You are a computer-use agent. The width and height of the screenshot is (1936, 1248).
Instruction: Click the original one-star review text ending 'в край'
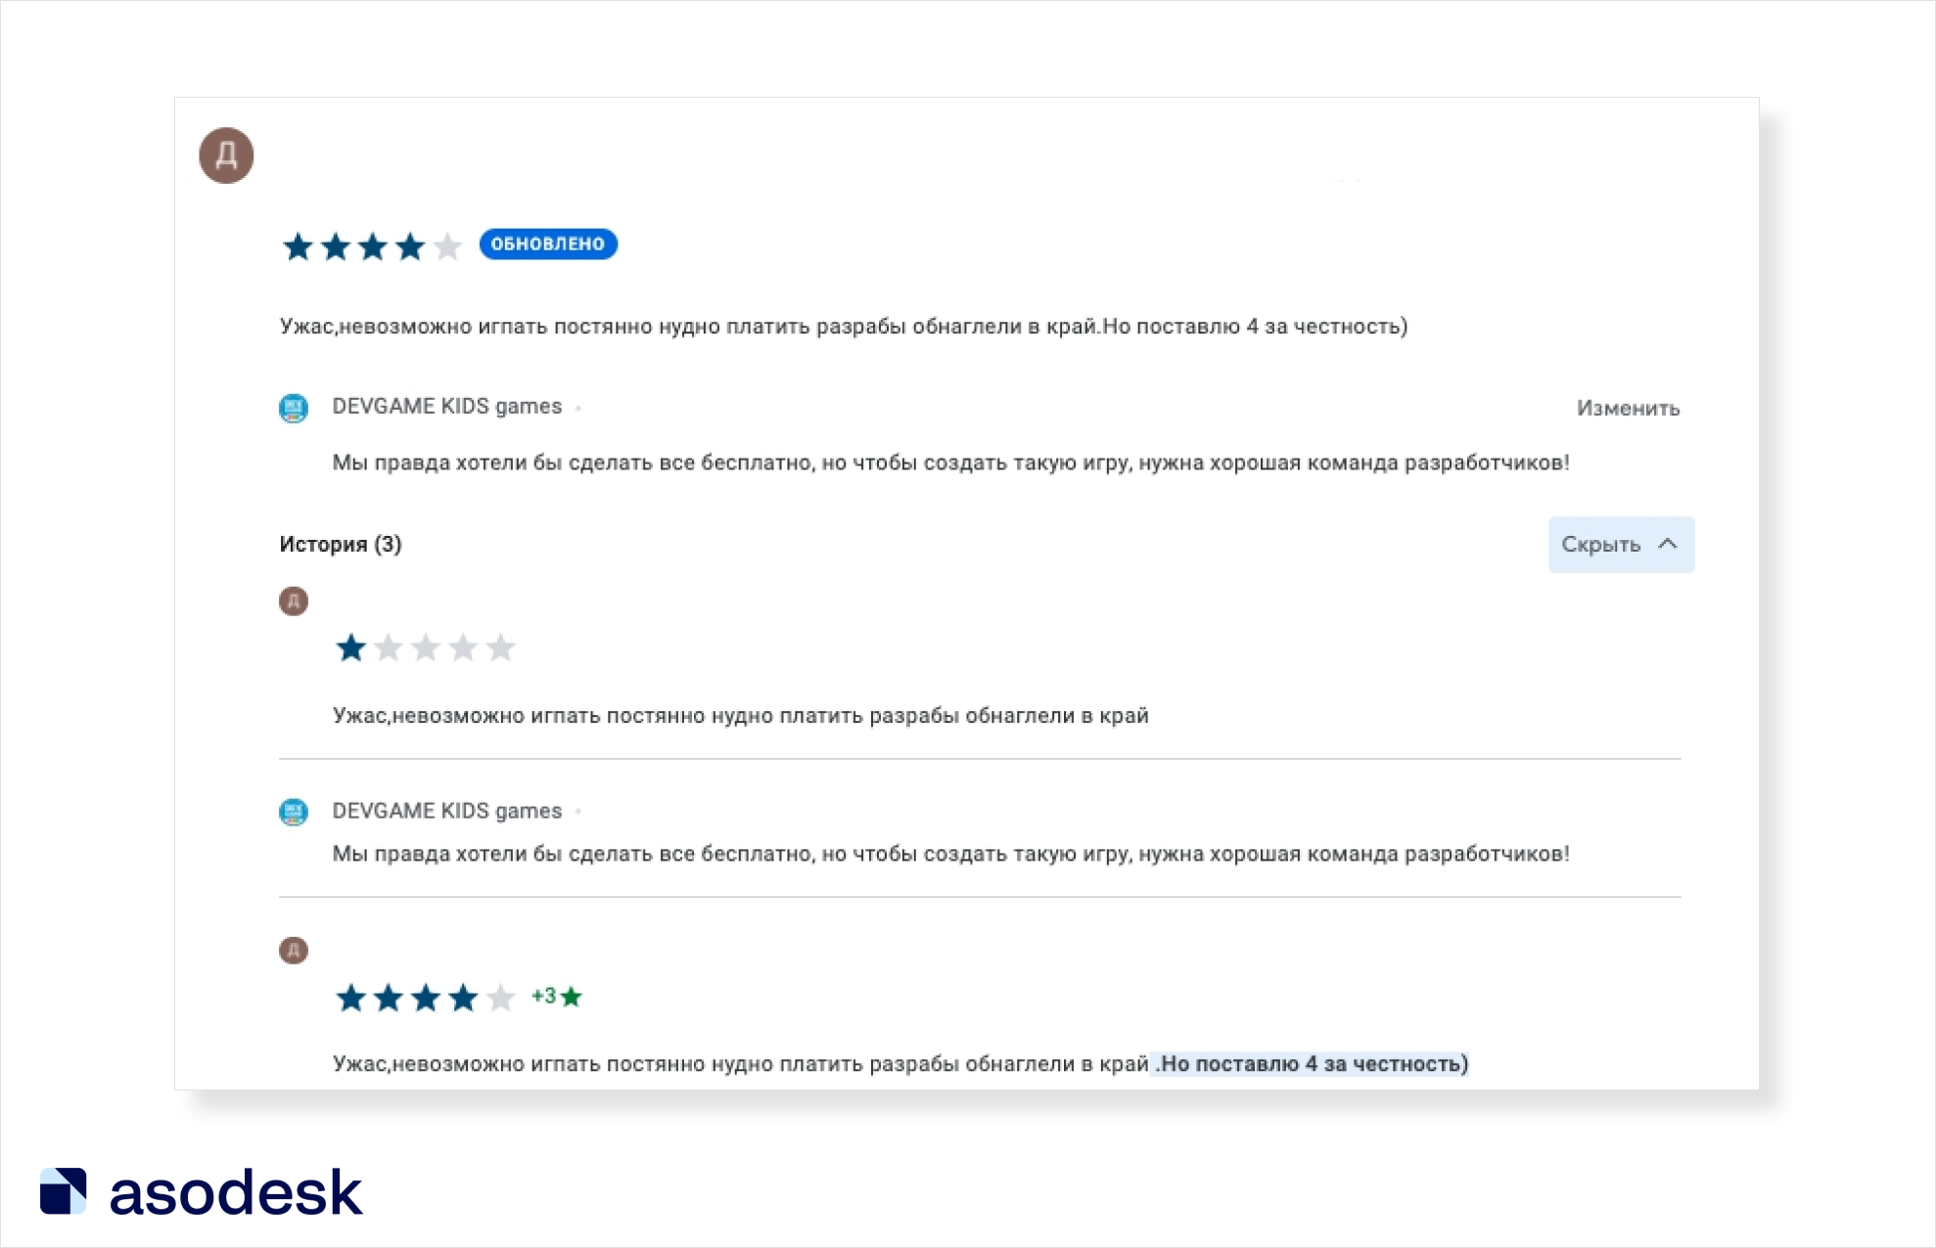(741, 716)
